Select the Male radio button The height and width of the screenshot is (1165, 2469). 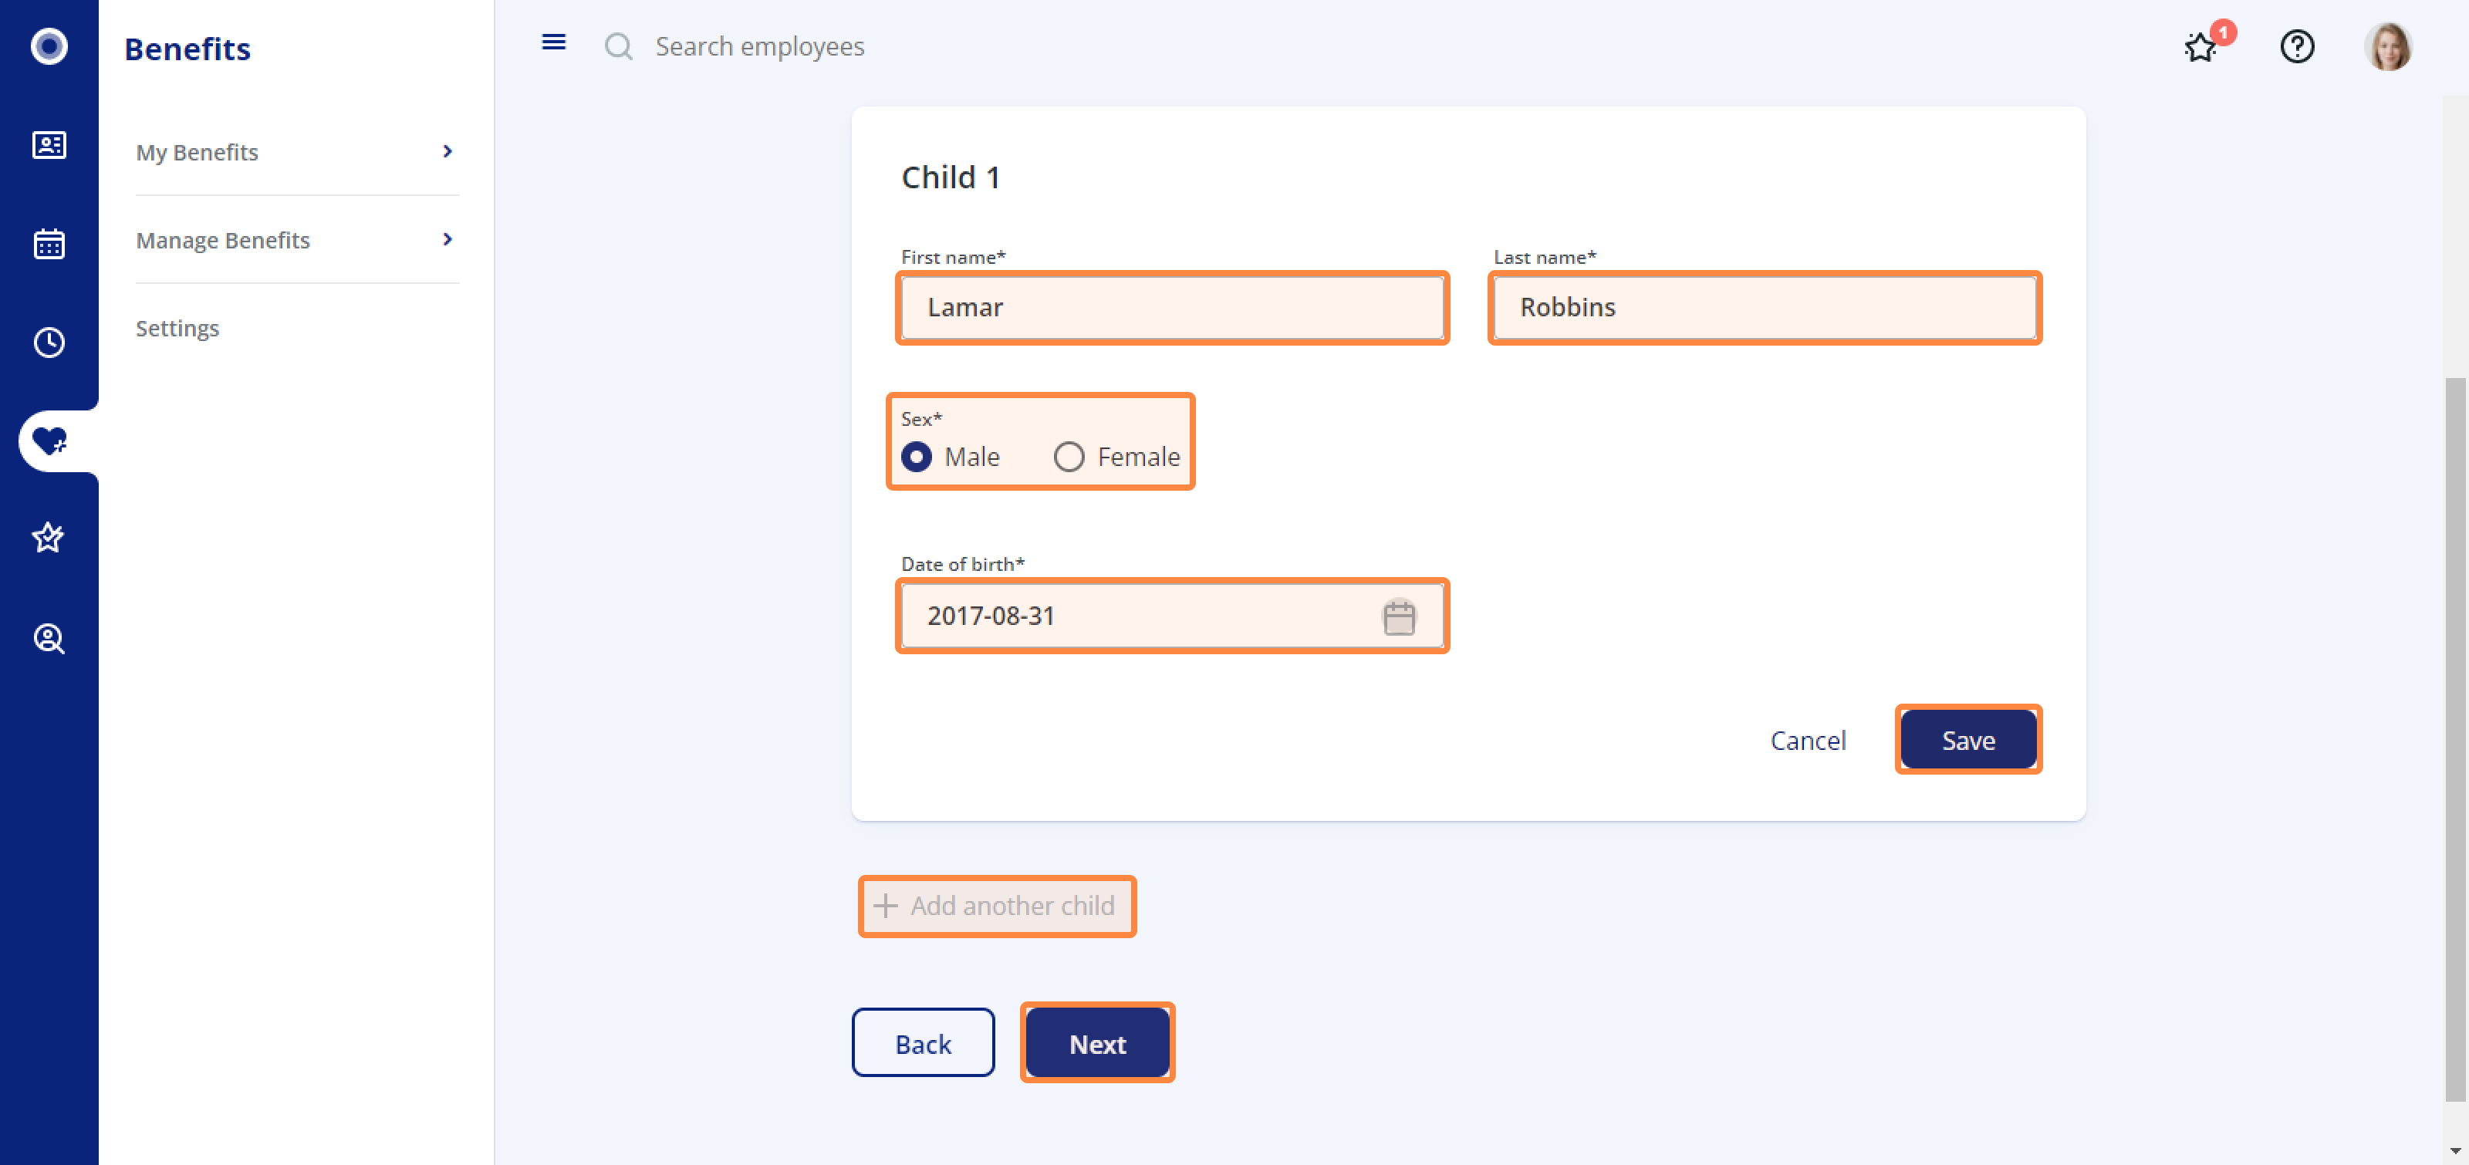(x=917, y=457)
